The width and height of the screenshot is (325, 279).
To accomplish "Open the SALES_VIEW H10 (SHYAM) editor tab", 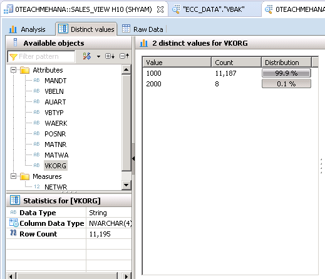I will point(83,9).
